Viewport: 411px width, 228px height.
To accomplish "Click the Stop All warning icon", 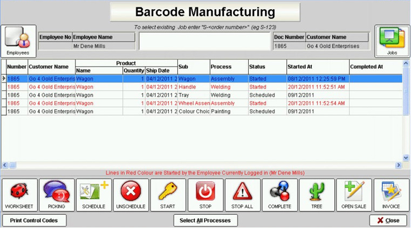I will coord(242,195).
